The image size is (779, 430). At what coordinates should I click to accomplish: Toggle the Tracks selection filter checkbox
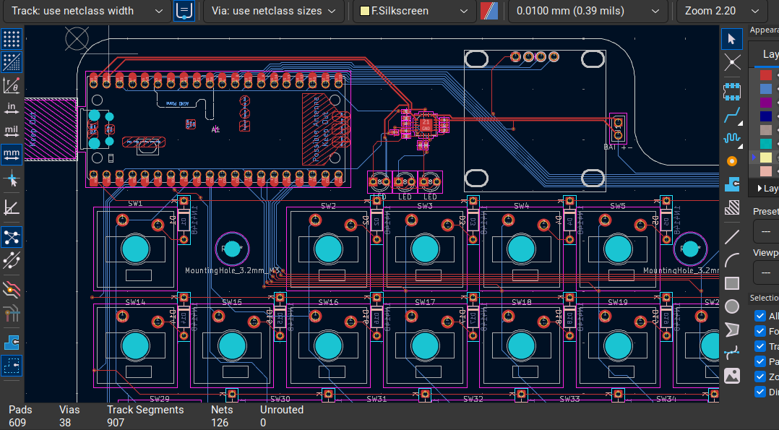tap(759, 346)
